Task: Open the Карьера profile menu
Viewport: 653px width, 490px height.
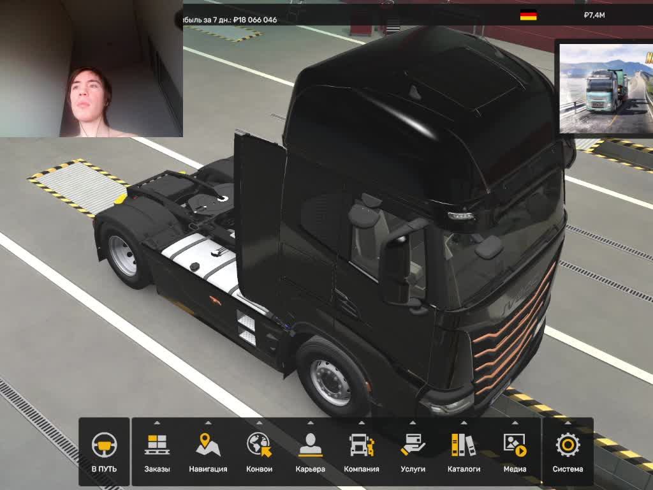Action: 311,452
